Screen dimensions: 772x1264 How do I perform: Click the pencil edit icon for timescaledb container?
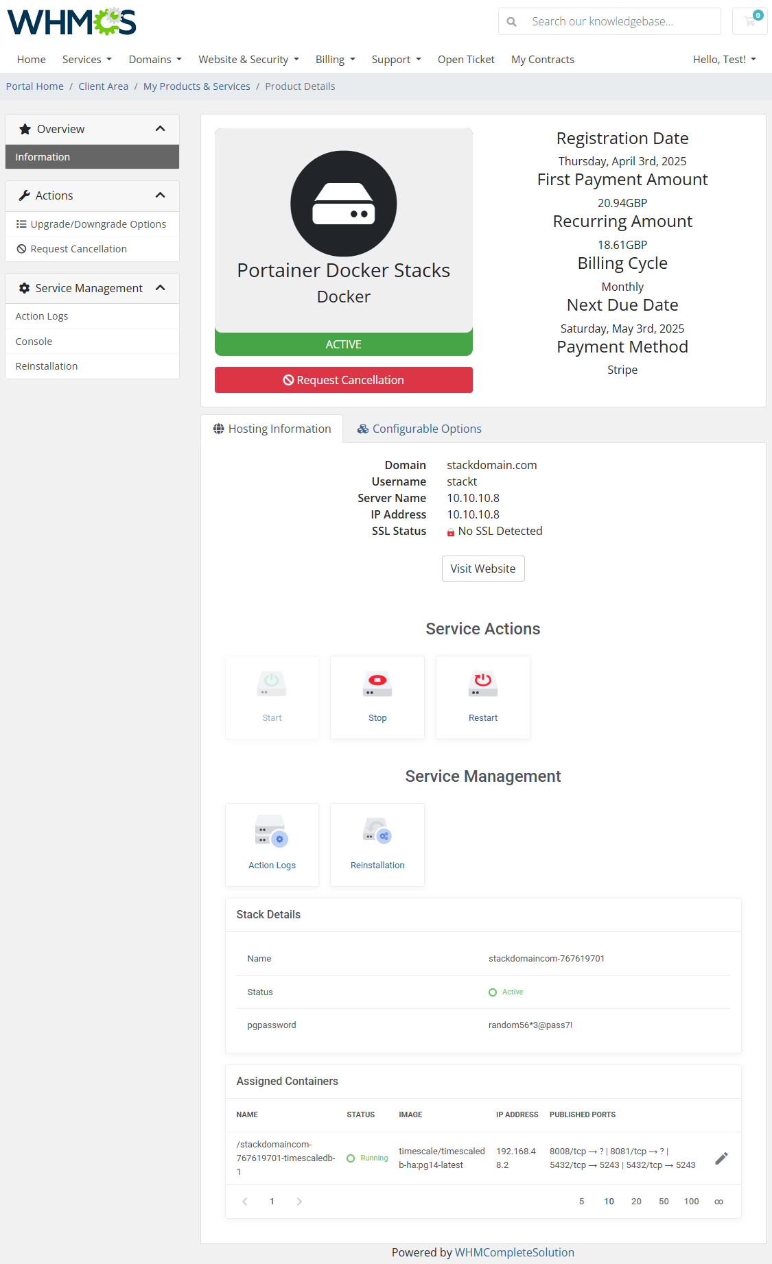[x=721, y=1158]
